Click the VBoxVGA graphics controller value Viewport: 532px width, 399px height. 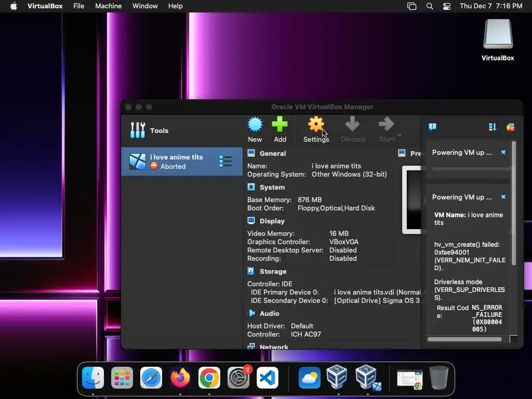344,242
